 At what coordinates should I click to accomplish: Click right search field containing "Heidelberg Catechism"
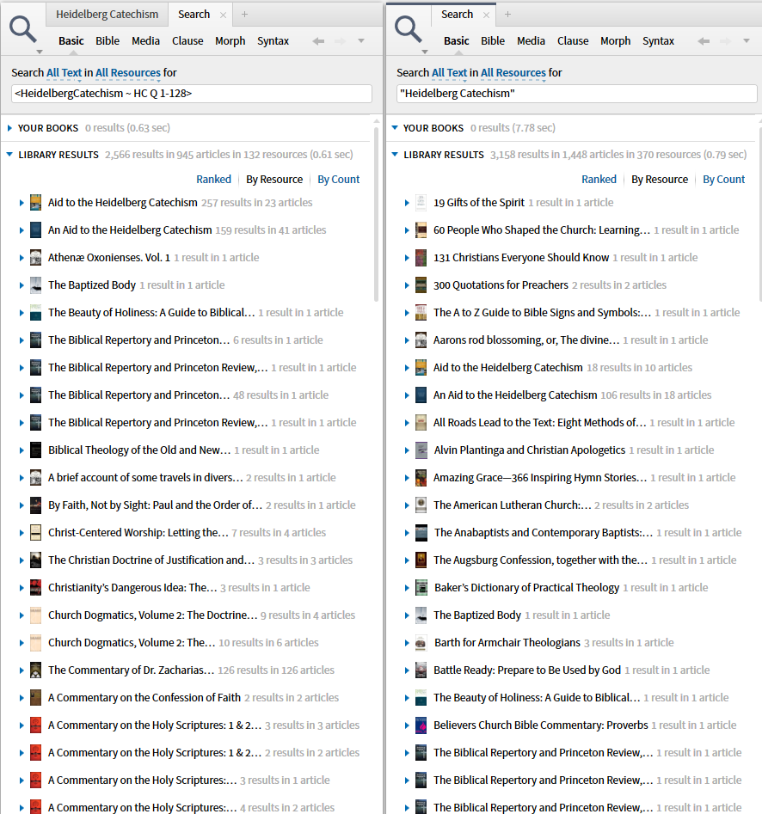(576, 94)
